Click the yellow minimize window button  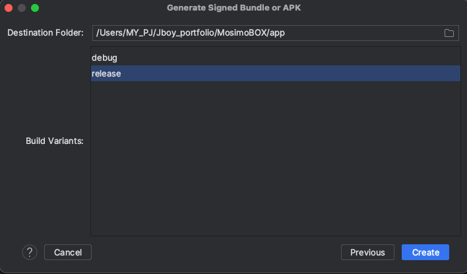22,8
